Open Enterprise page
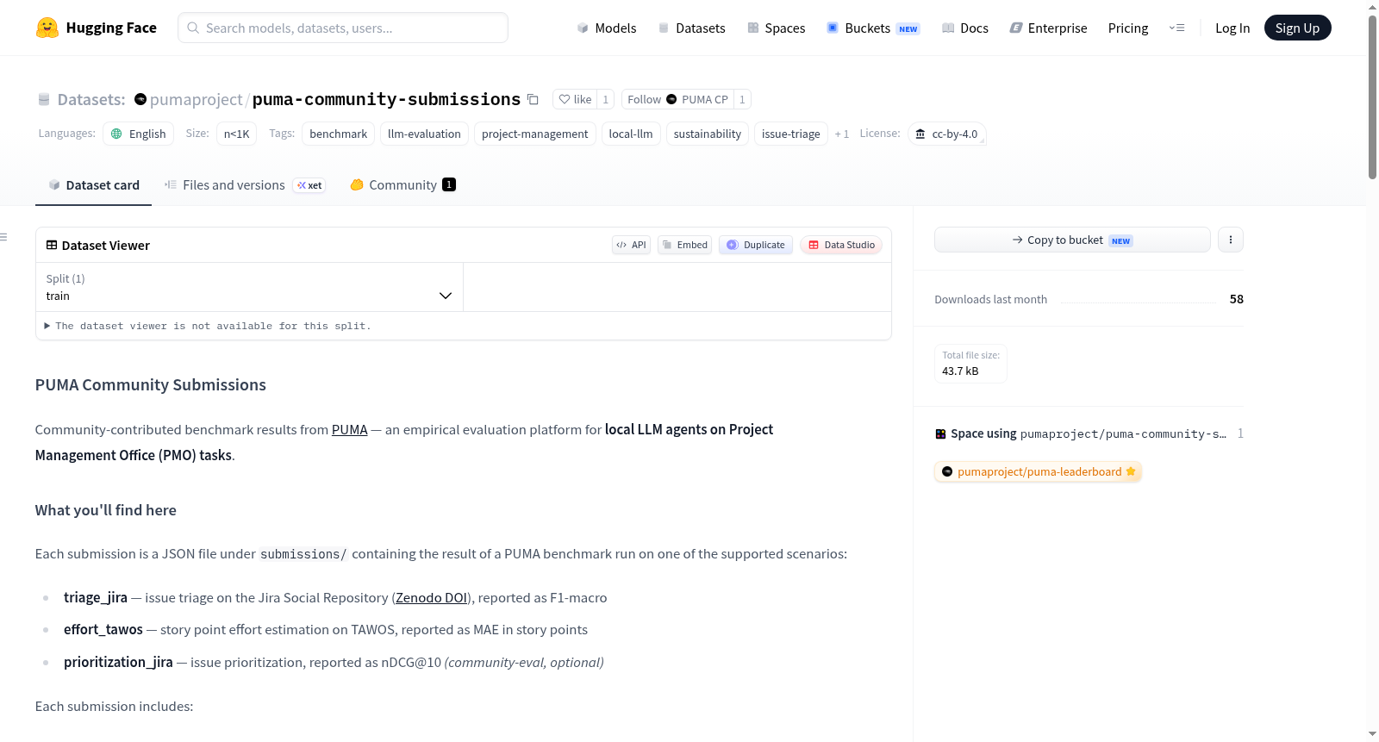This screenshot has width=1379, height=742. click(1048, 28)
